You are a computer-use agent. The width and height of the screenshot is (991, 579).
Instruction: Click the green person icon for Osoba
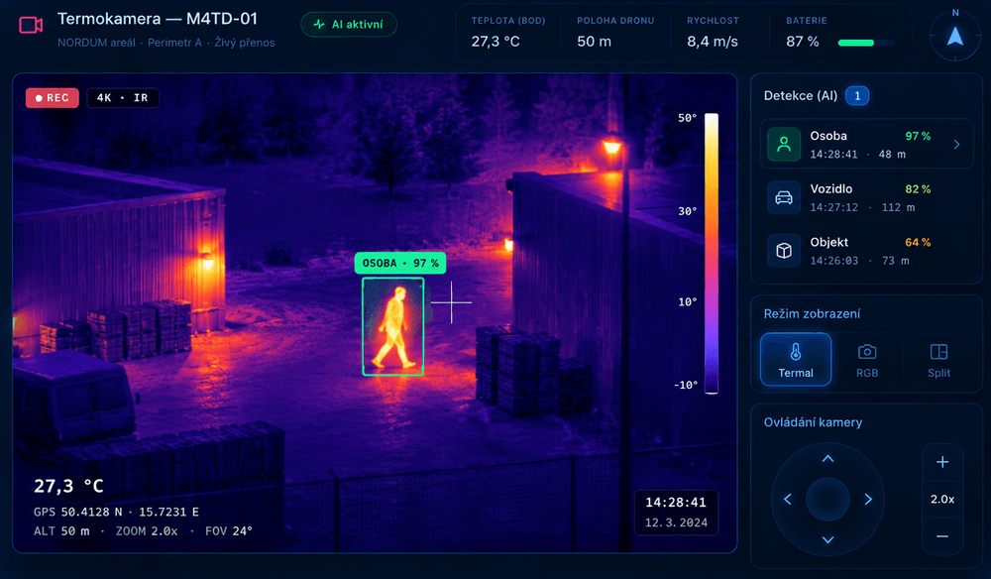coord(784,144)
